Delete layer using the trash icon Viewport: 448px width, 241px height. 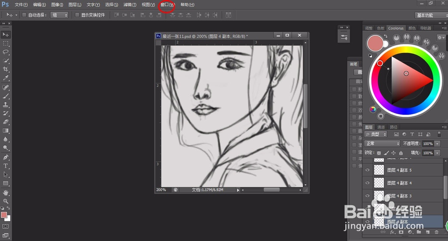click(x=436, y=232)
